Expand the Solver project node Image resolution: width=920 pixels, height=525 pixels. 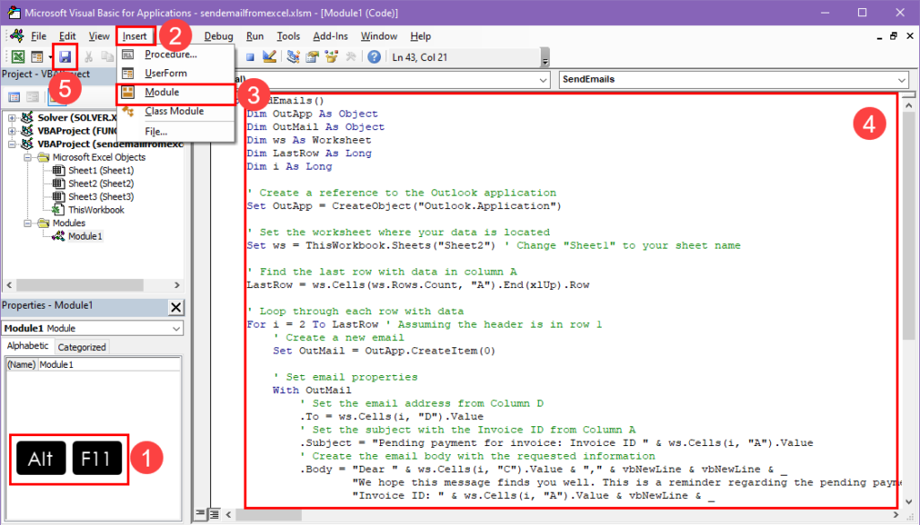12,118
